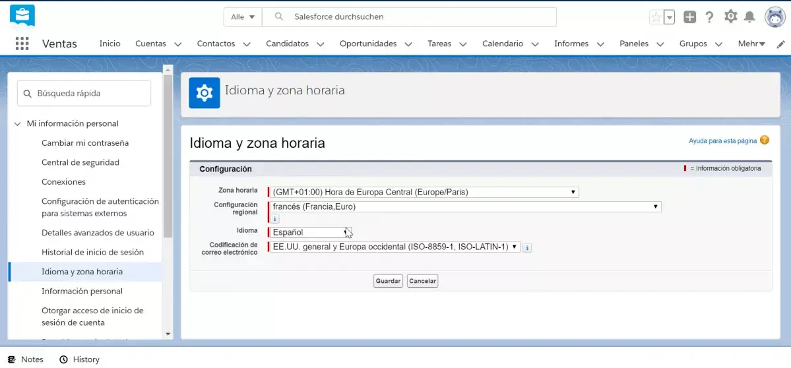Image resolution: width=791 pixels, height=368 pixels.
Task: Click the sidebar scrollbar up arrow
Action: click(168, 69)
